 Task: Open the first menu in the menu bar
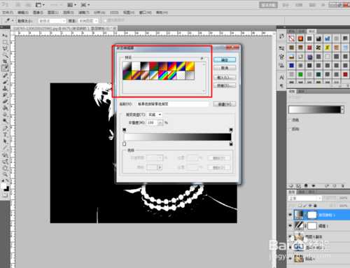[x=8, y=13]
